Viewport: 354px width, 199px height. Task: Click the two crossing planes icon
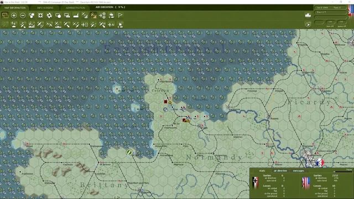coord(49,24)
